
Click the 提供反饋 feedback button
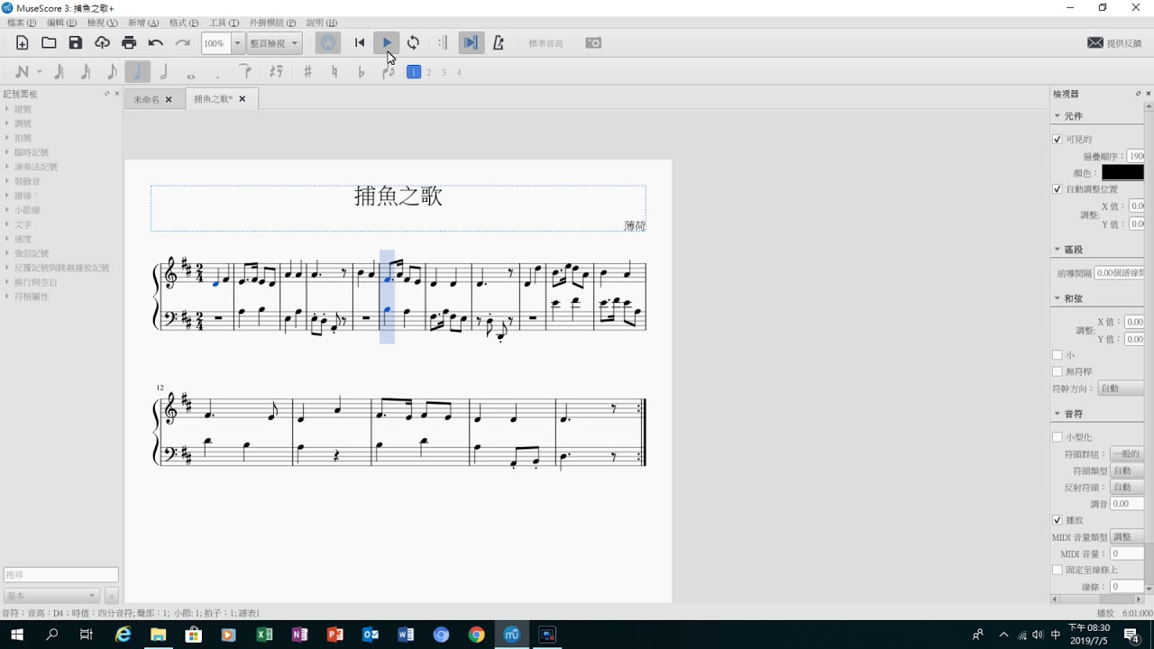click(1114, 42)
